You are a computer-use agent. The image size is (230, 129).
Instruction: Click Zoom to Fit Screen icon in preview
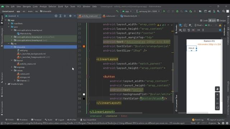point(217,108)
